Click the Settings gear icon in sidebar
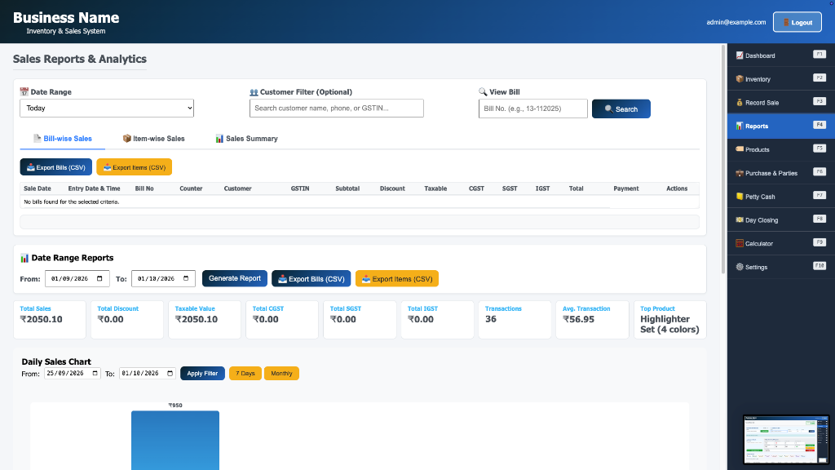Viewport: 835px width, 470px height. click(x=740, y=267)
